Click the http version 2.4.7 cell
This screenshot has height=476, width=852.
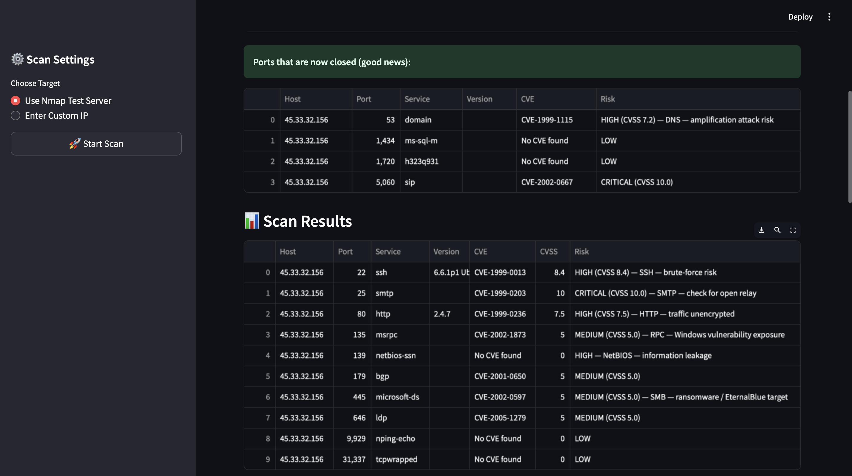(x=449, y=314)
